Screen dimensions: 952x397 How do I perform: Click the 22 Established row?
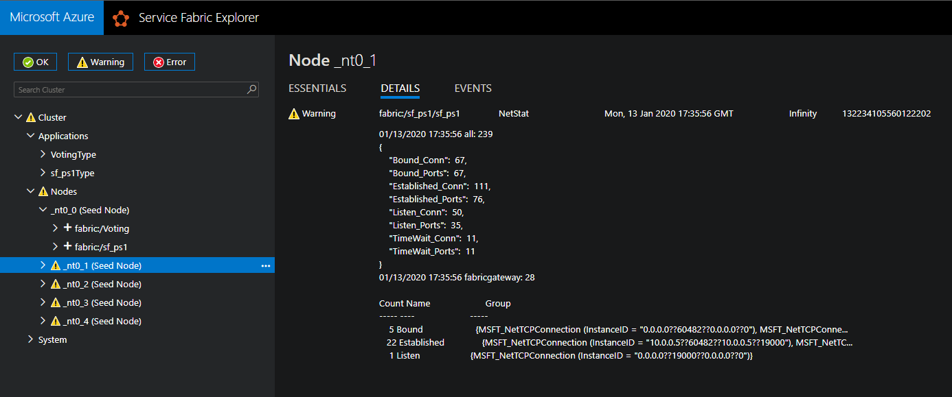pos(620,343)
